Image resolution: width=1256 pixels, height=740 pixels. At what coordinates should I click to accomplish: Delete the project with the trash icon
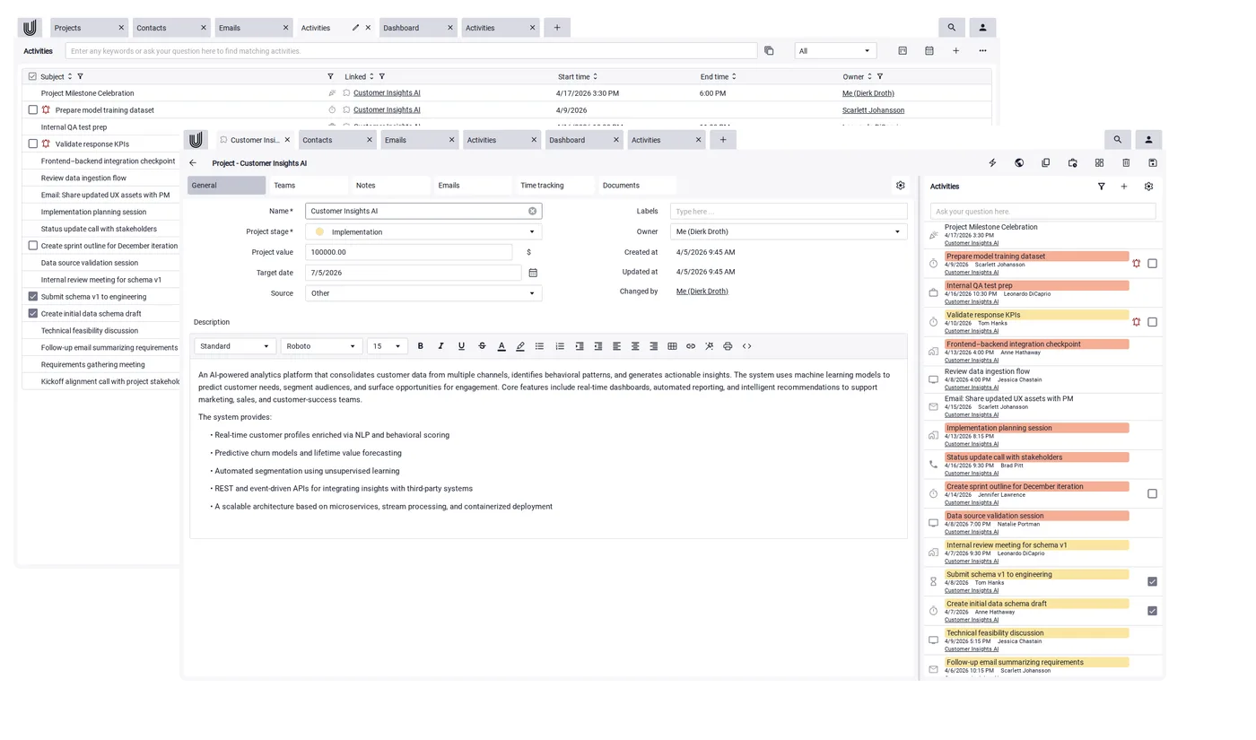click(1126, 163)
